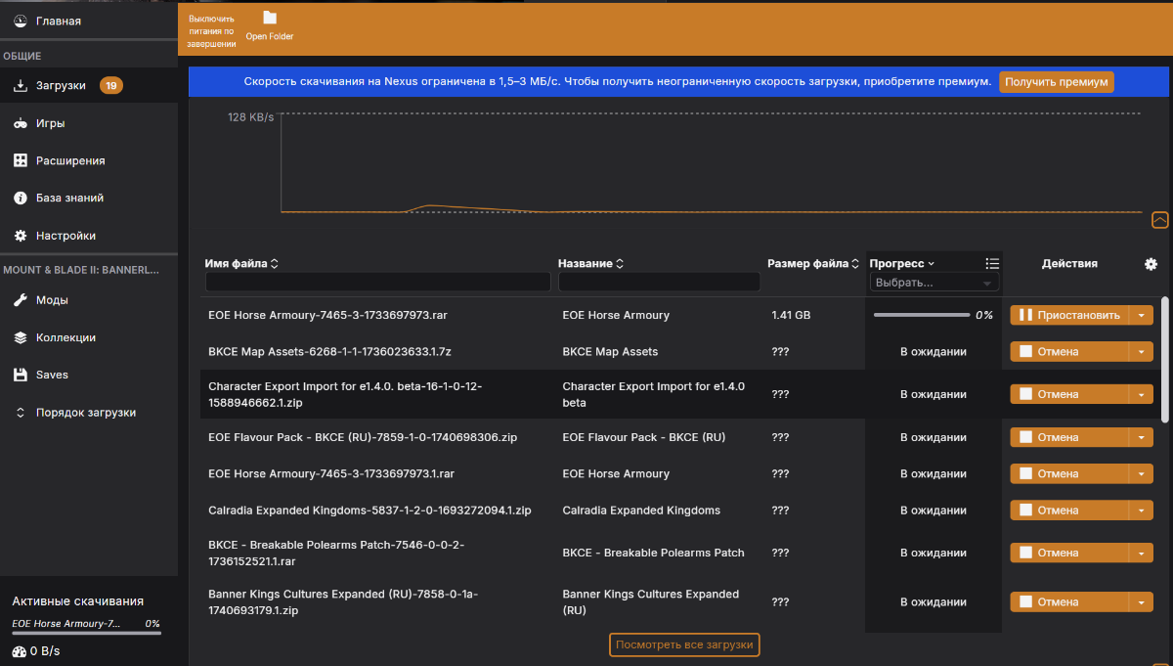Click the 19 badge next to Загрузки
Screen dimensions: 1173x666
click(x=111, y=85)
